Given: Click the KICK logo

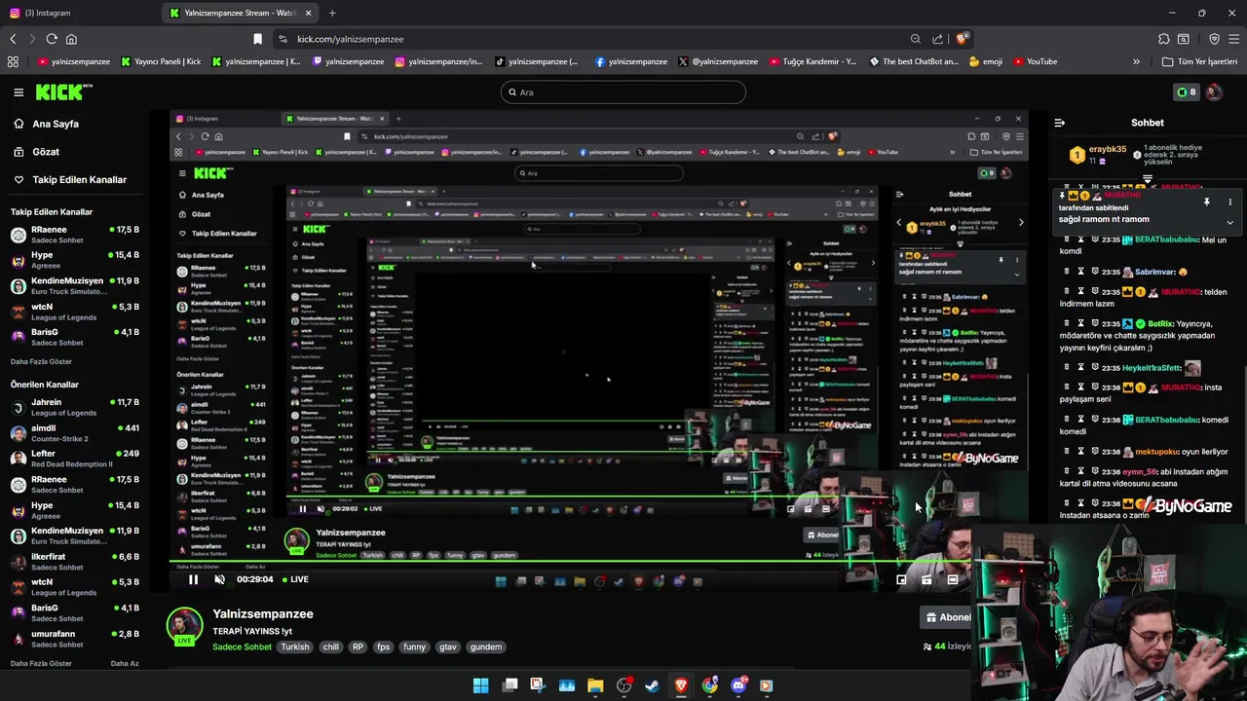Looking at the screenshot, I should coord(64,92).
